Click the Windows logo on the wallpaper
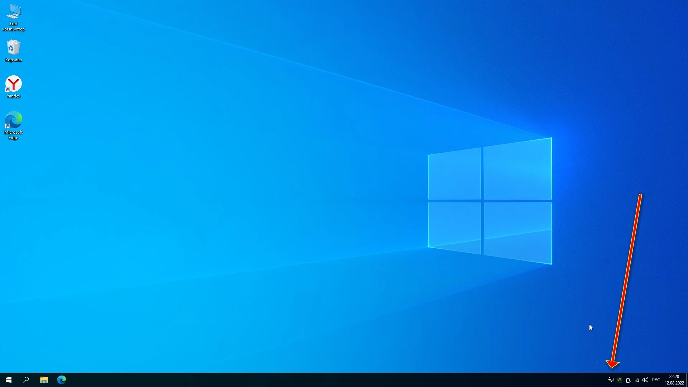The height and width of the screenshot is (387, 688). coord(490,201)
